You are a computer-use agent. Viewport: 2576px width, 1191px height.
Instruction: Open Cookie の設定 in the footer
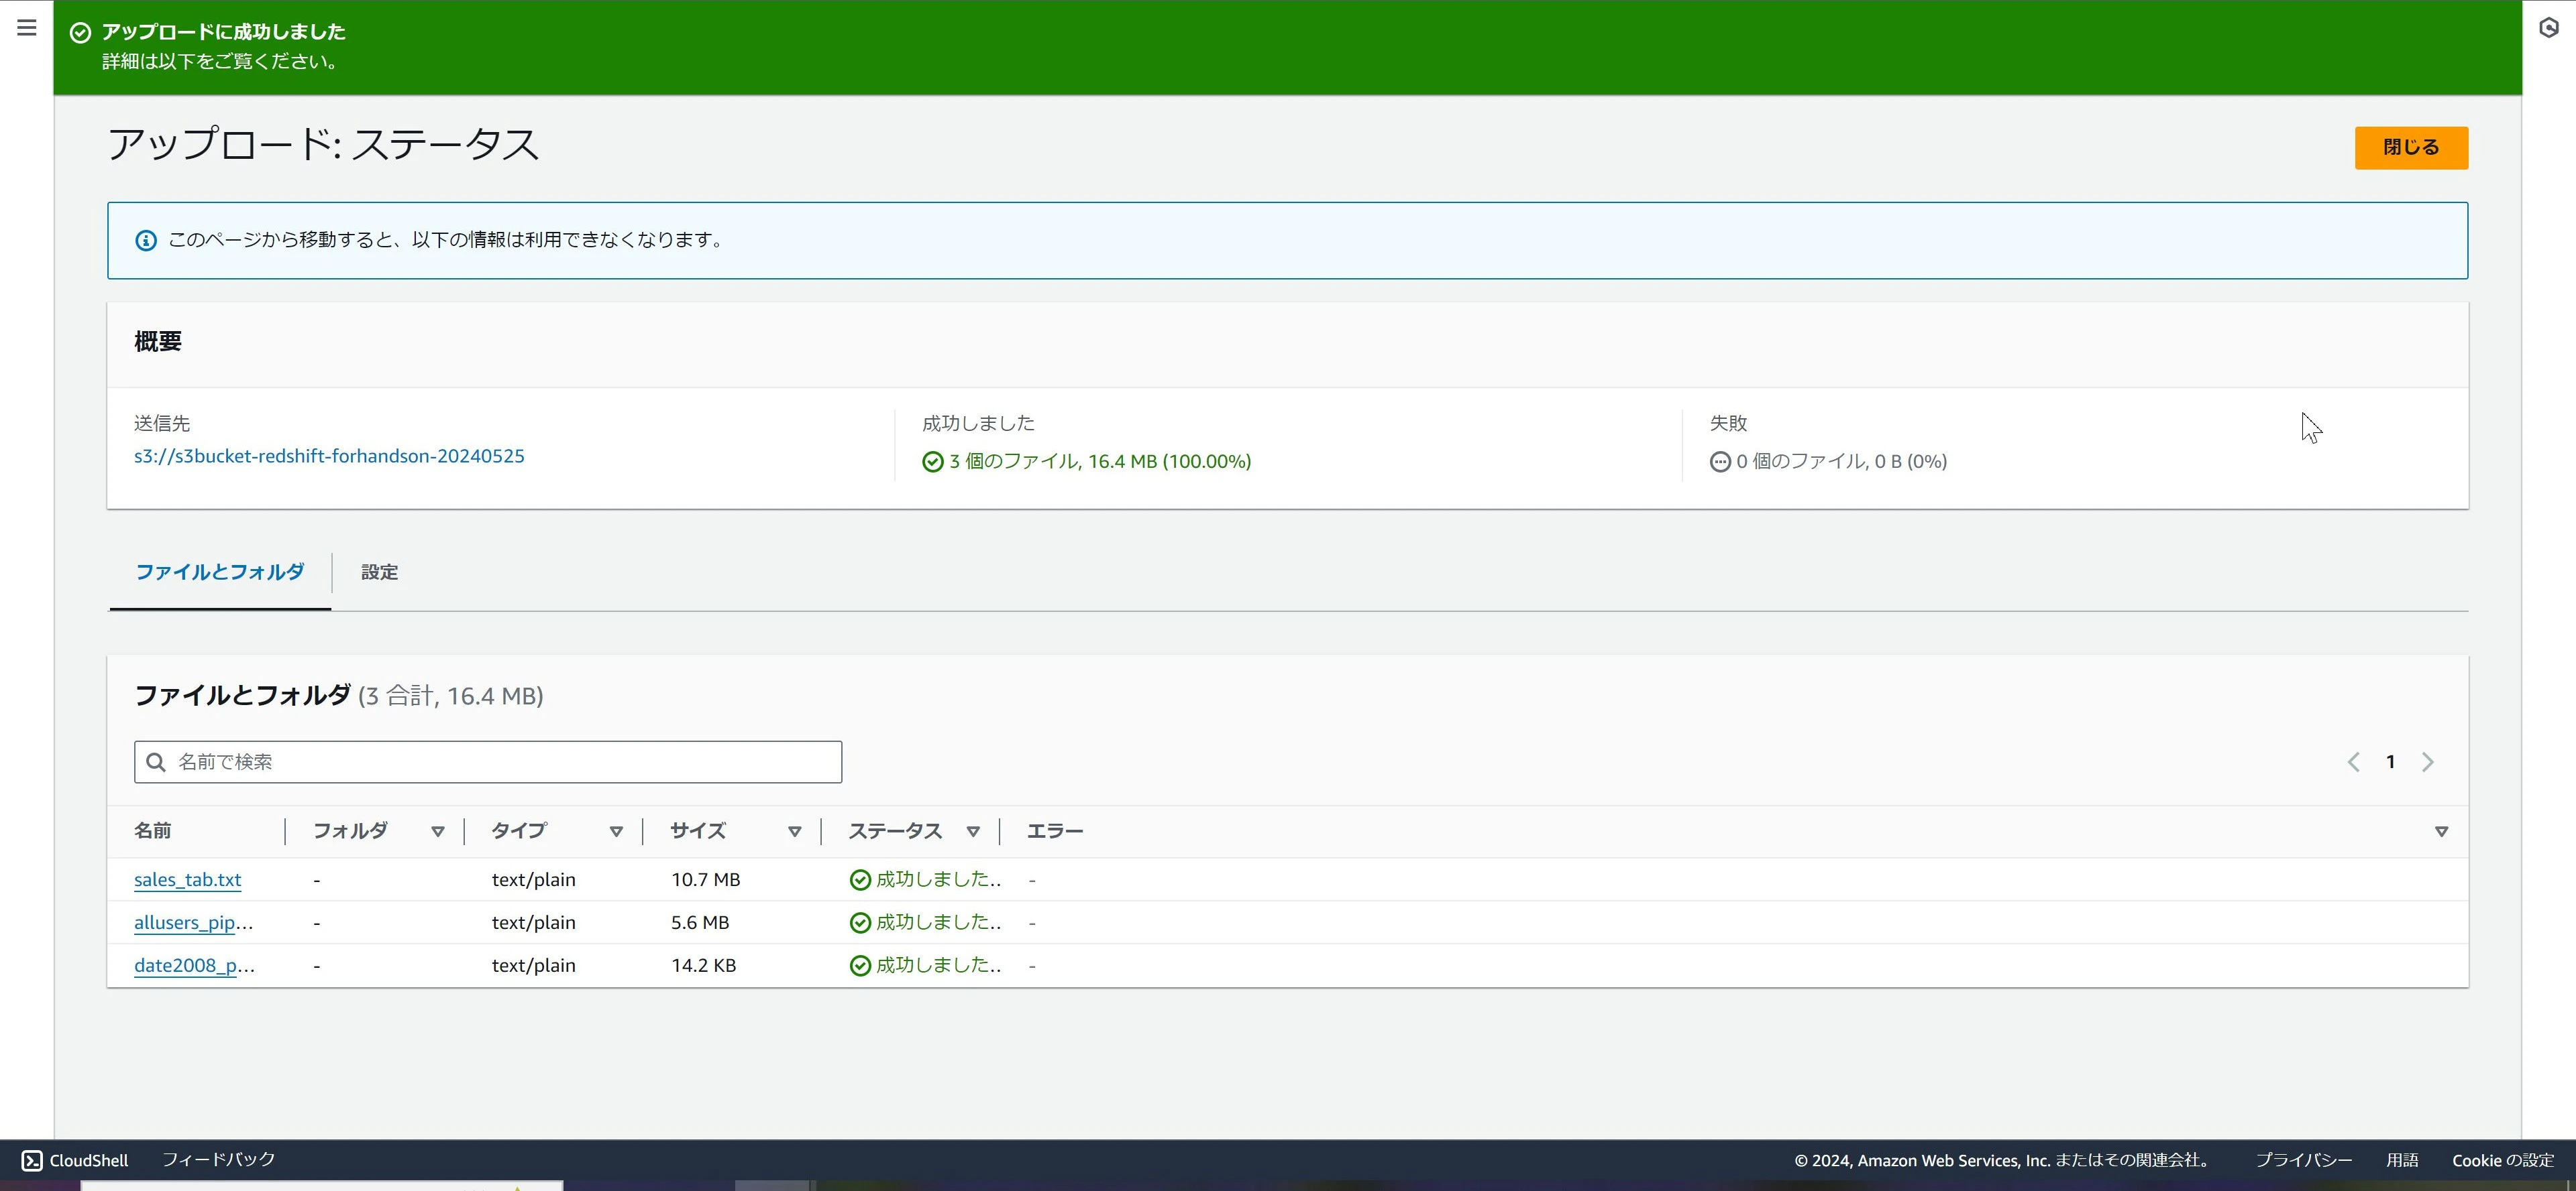point(2503,1161)
